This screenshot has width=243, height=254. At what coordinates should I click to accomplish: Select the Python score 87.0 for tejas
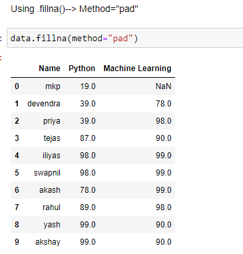click(88, 138)
